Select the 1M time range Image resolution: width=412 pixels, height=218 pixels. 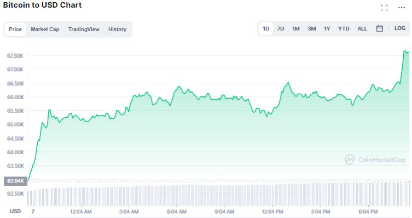pos(296,28)
